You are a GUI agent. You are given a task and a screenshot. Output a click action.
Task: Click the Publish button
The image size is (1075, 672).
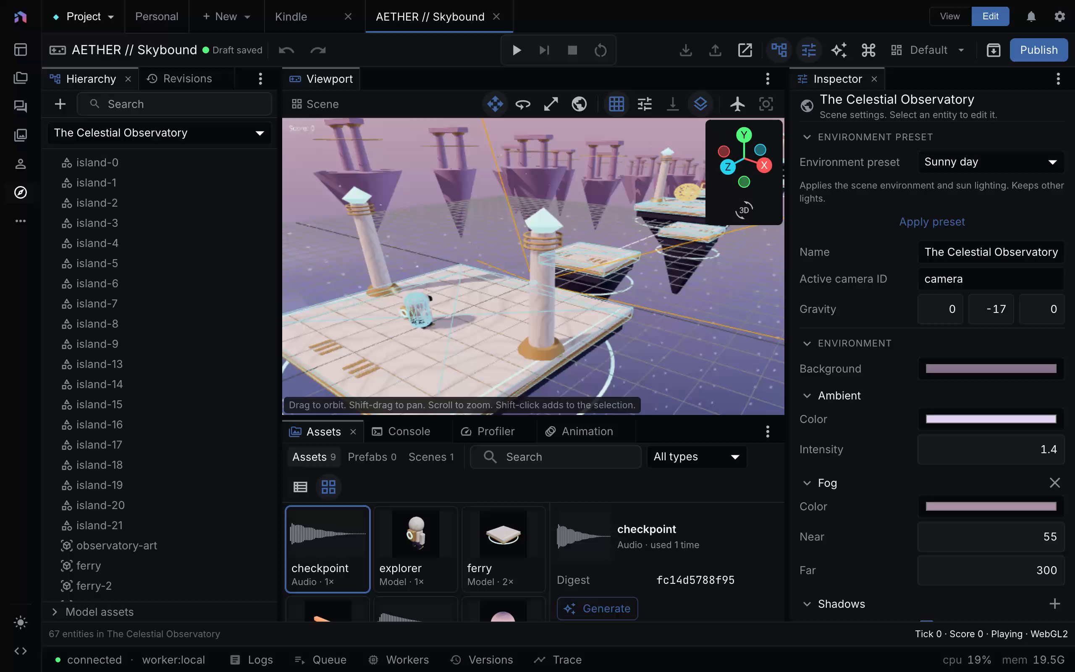point(1038,50)
